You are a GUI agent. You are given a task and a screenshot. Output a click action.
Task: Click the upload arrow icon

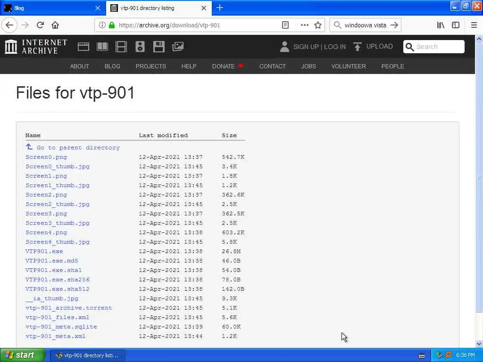358,47
